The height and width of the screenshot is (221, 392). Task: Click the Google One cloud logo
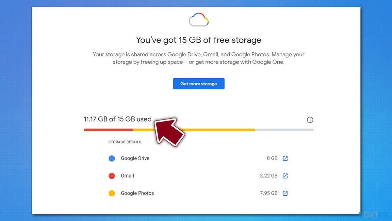pos(199,20)
